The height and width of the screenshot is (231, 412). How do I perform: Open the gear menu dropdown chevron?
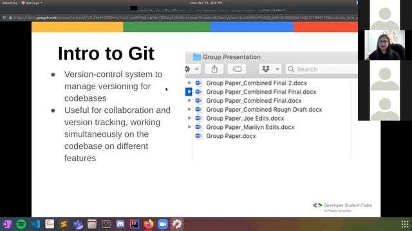[197, 69]
